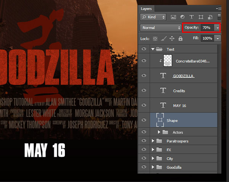Open the Layers panel flyout menu
Viewport: 229px width, 182px height.
[x=219, y=9]
